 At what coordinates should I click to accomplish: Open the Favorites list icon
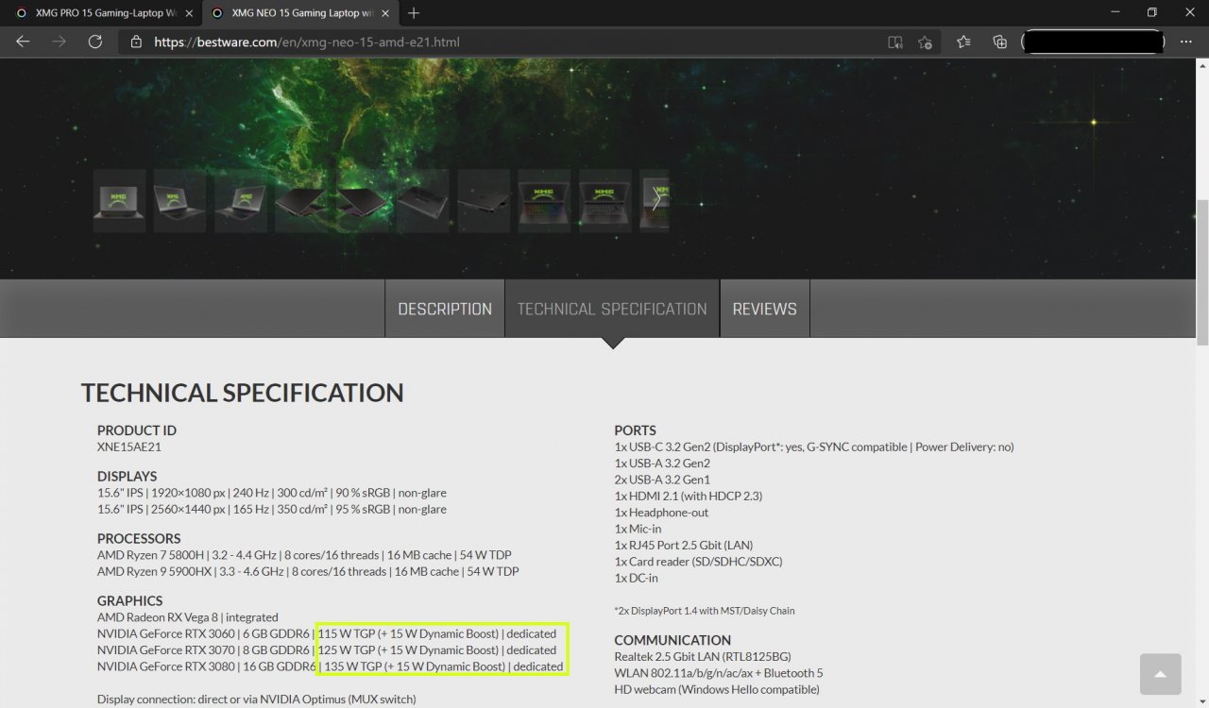[963, 42]
